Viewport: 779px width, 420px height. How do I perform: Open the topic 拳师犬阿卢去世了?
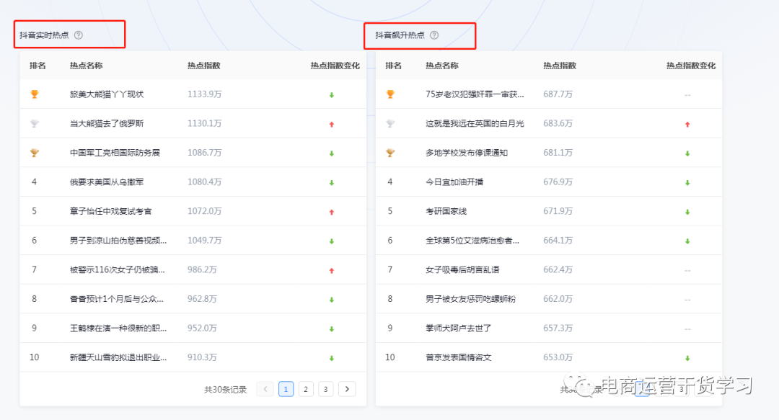pos(458,329)
